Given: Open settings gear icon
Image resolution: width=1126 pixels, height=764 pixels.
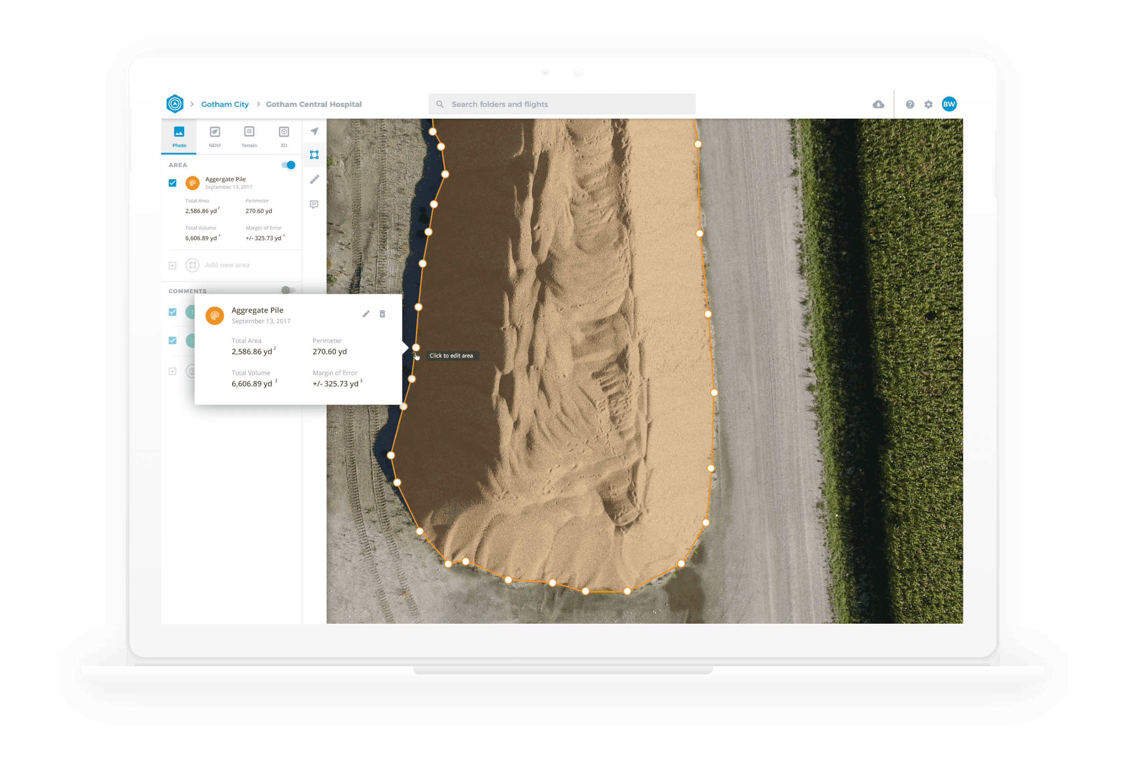Looking at the screenshot, I should [928, 105].
